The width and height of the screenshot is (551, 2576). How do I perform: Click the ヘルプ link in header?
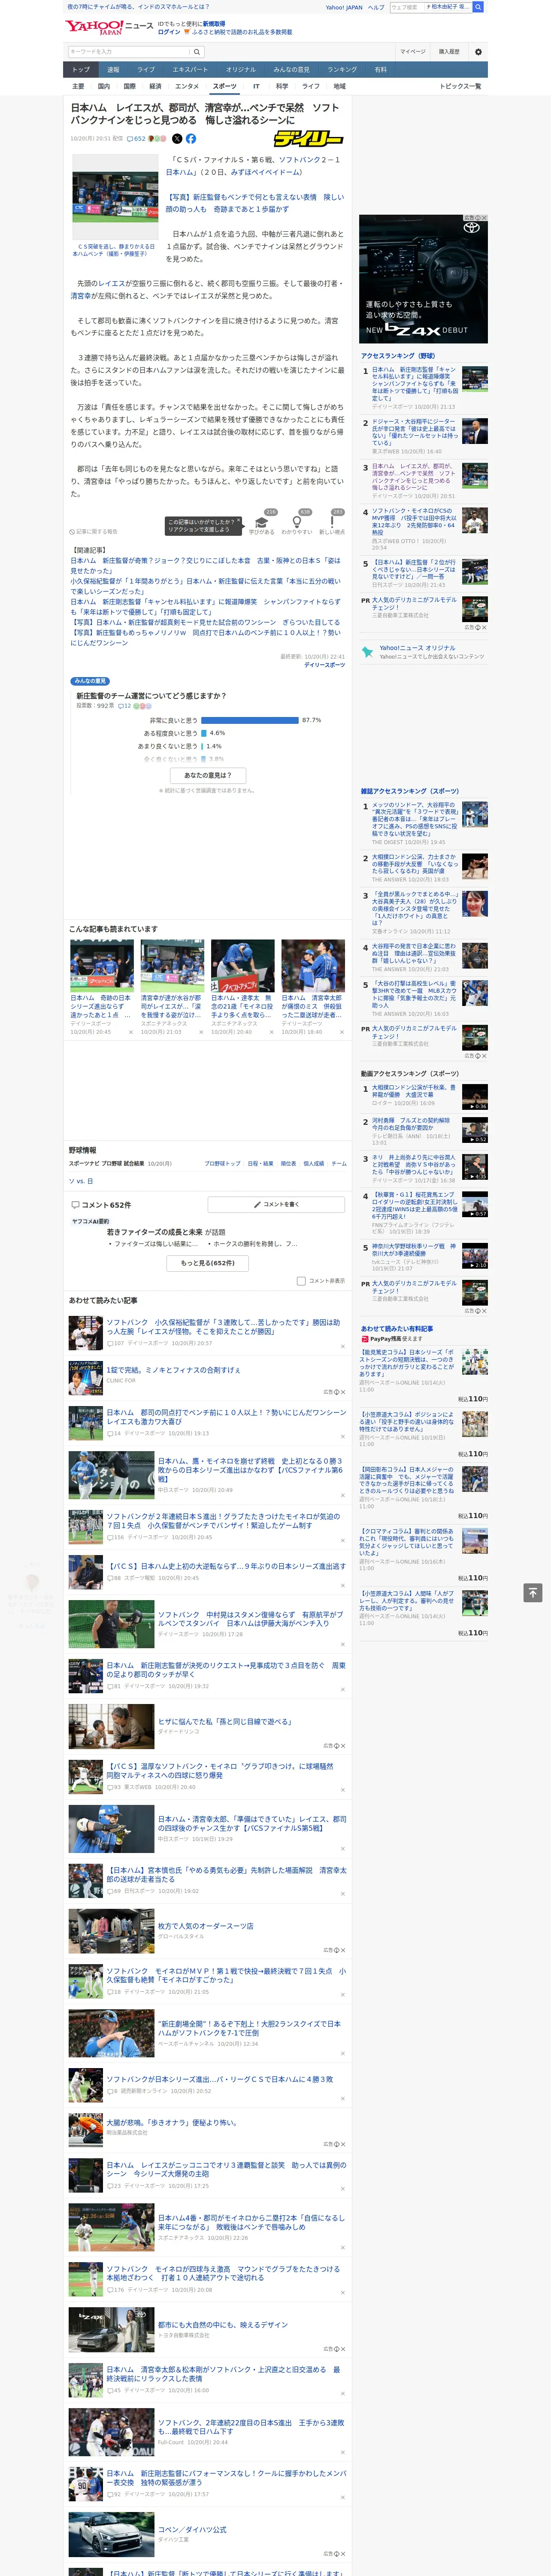point(376,7)
